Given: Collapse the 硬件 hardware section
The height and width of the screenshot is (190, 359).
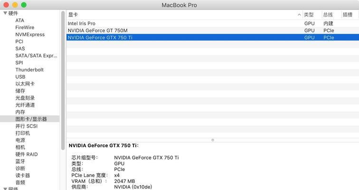Looking at the screenshot, I should [x=5, y=13].
